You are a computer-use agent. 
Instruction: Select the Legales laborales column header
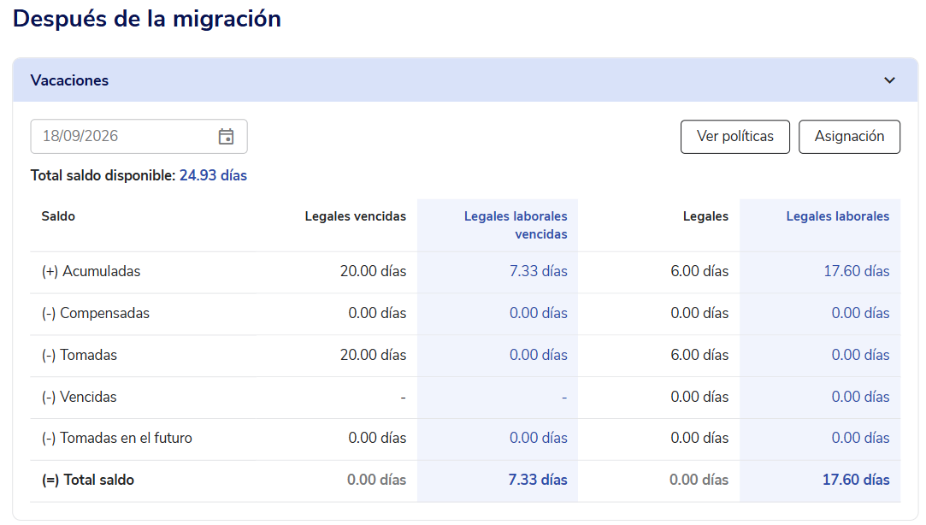coord(837,216)
